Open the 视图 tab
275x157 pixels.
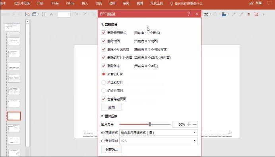click(x=139, y=3)
